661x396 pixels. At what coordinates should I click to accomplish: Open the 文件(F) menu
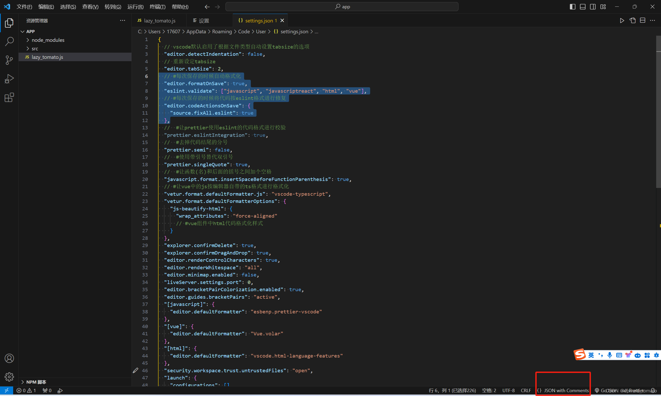pyautogui.click(x=24, y=6)
